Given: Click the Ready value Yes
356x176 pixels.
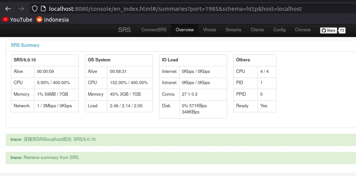Looking at the screenshot, I should [264, 106].
